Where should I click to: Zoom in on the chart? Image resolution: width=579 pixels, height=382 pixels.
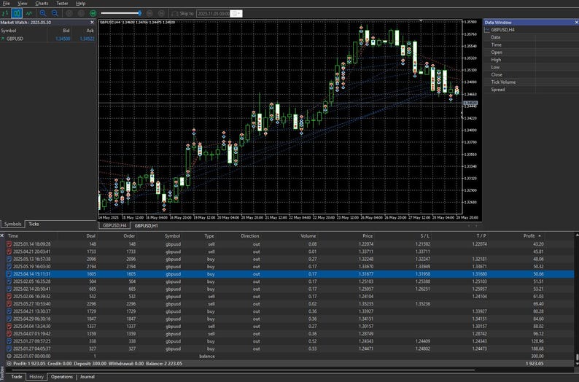pyautogui.click(x=43, y=13)
